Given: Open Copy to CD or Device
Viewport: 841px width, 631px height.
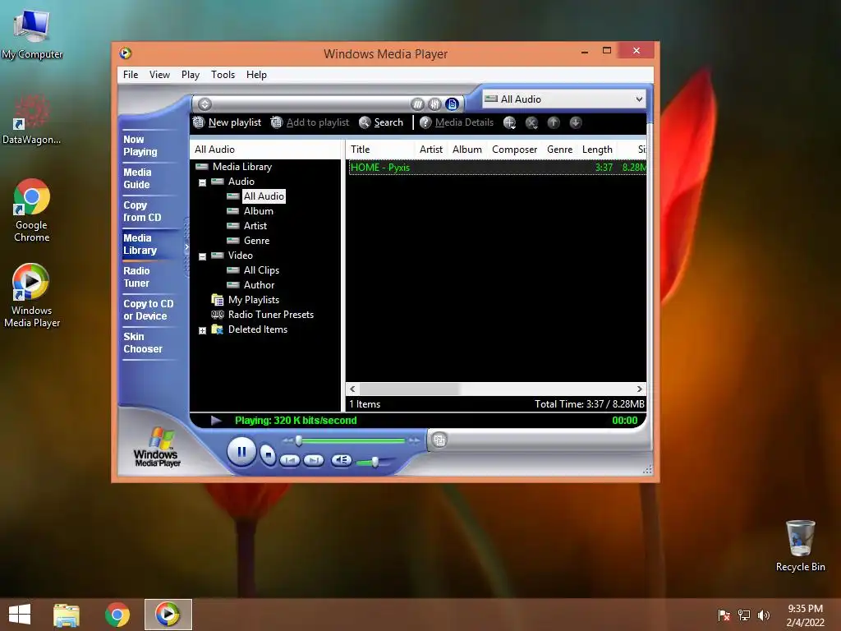Looking at the screenshot, I should (149, 310).
